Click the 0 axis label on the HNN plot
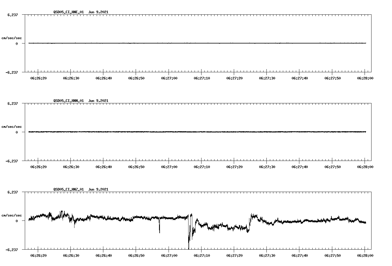The height and width of the screenshot is (266, 392). tap(17, 132)
